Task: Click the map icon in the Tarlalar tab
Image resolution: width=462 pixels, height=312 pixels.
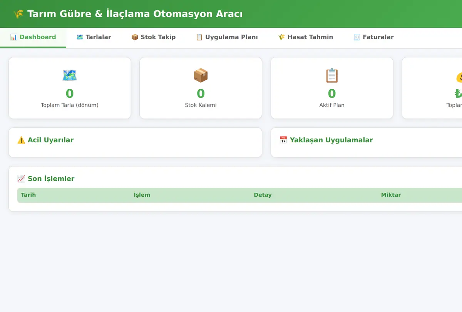Action: [x=80, y=37]
